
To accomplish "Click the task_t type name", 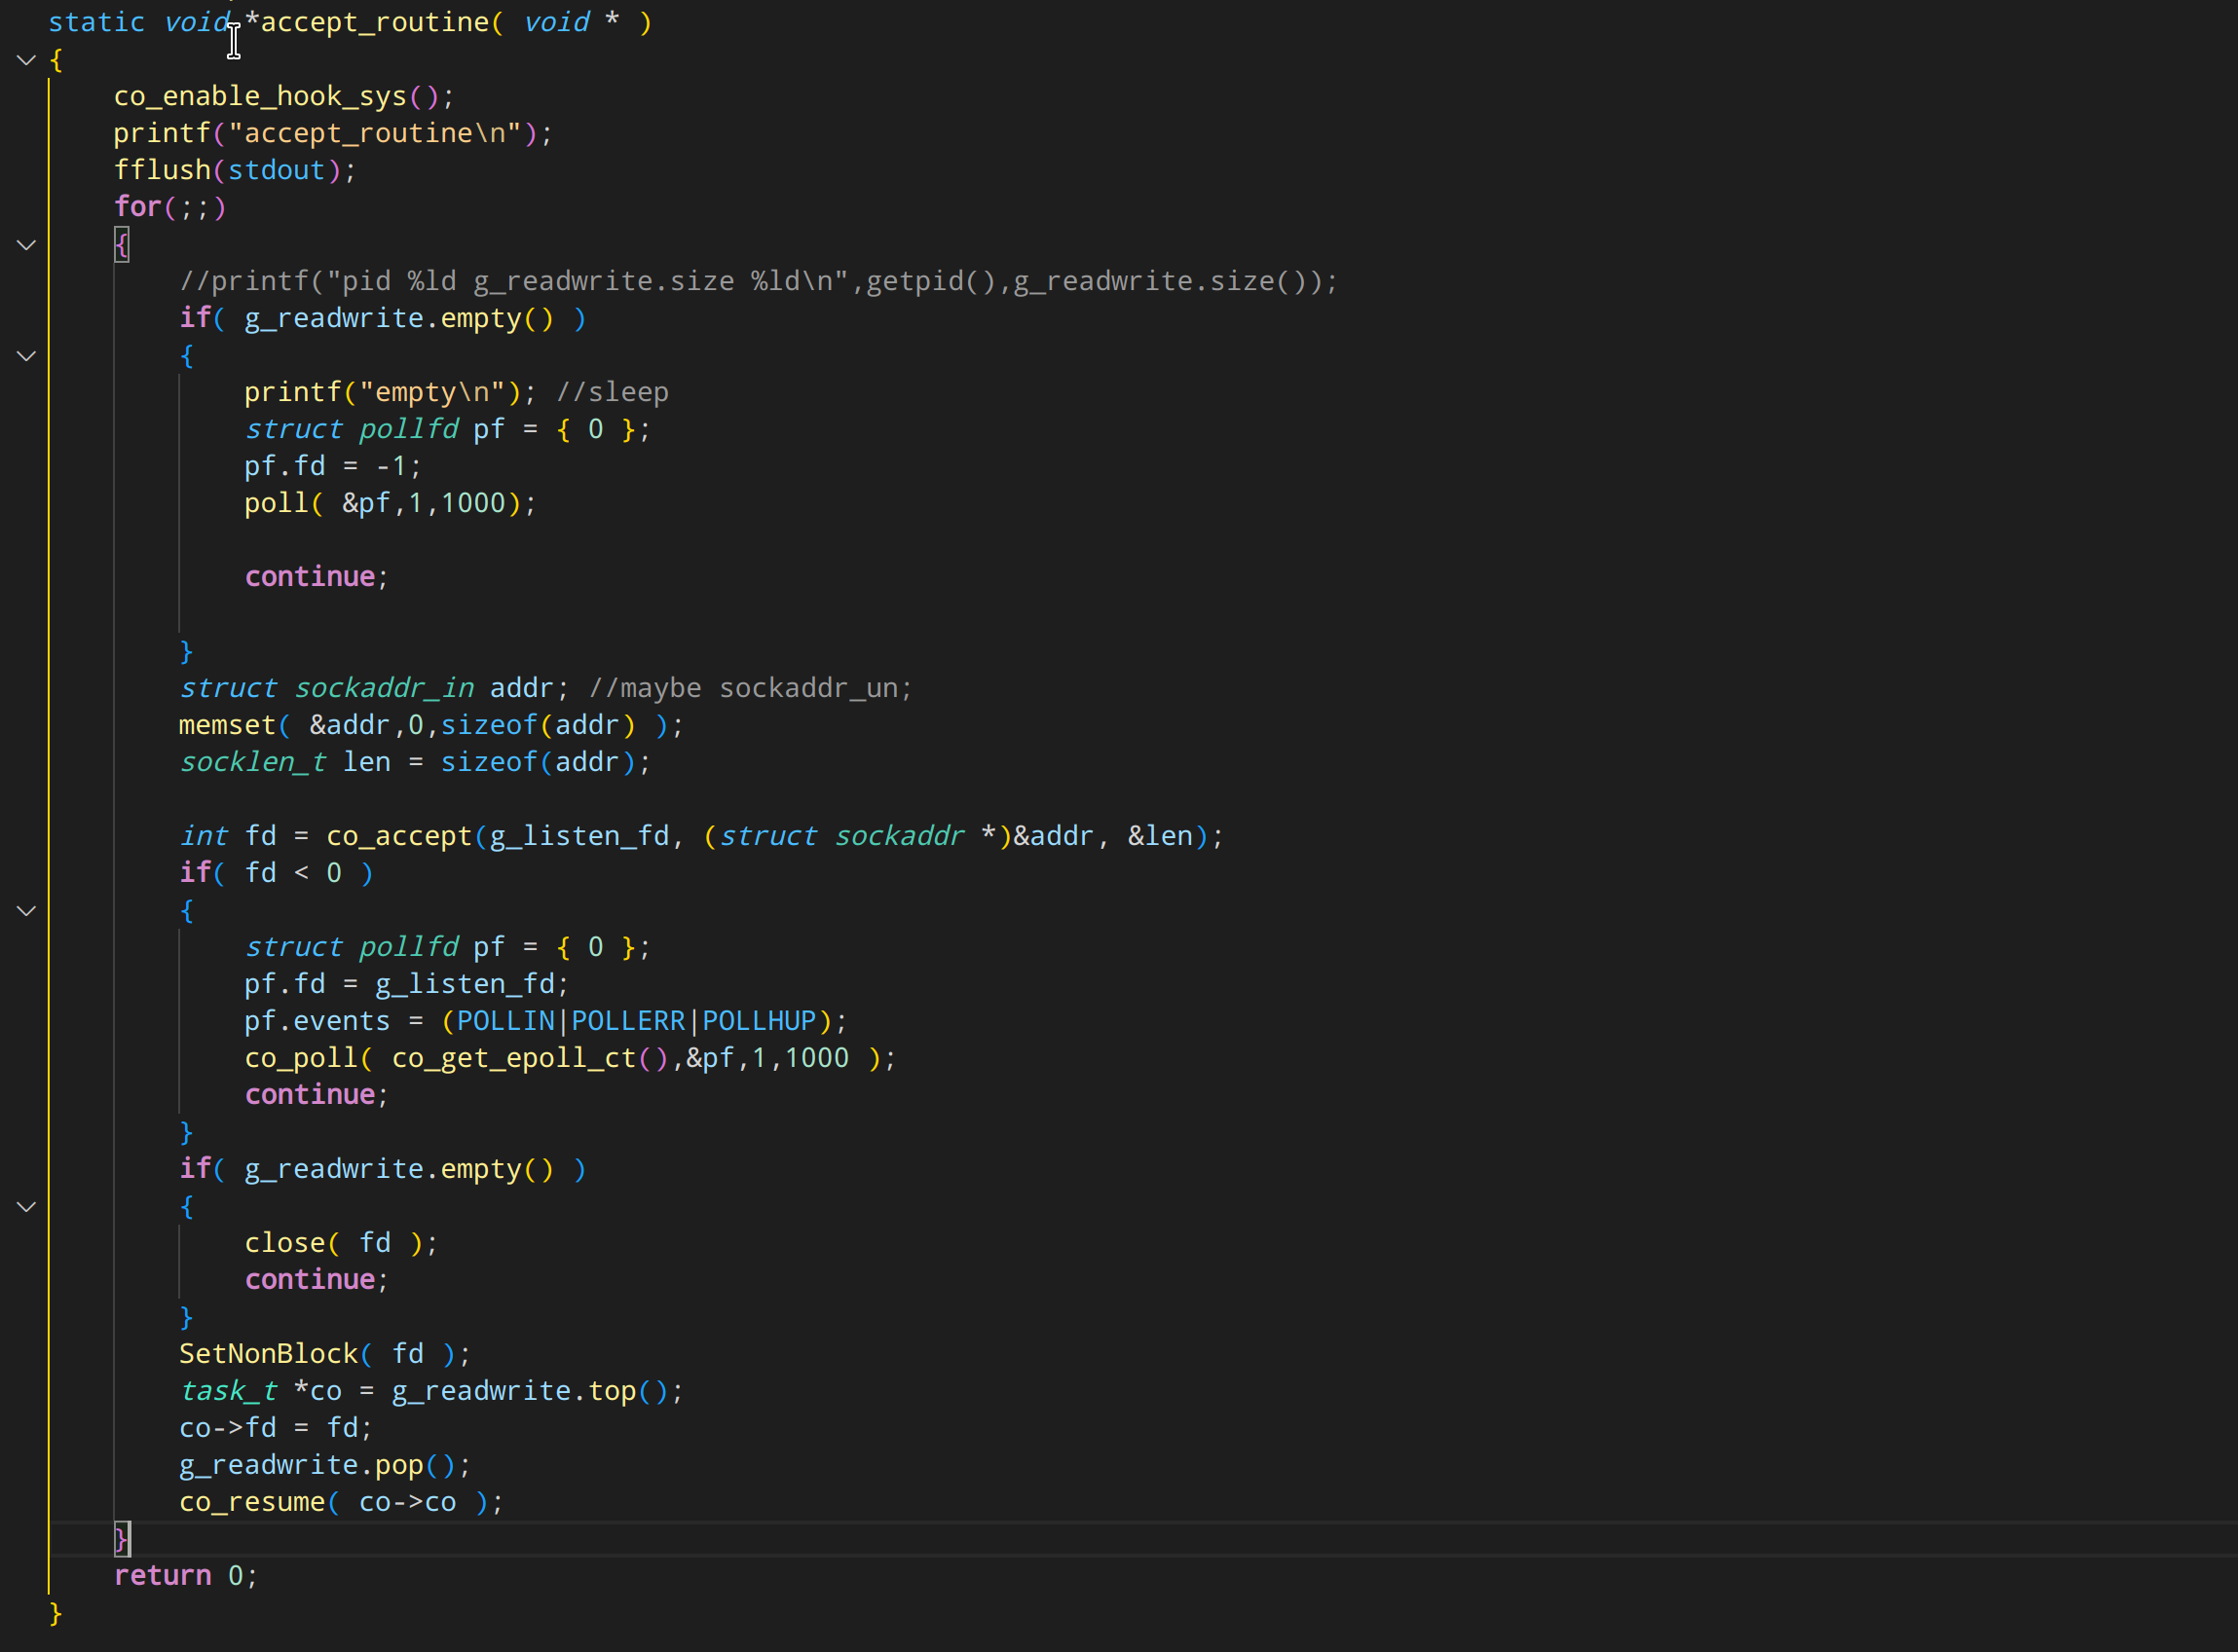I will pyautogui.click(x=228, y=1391).
